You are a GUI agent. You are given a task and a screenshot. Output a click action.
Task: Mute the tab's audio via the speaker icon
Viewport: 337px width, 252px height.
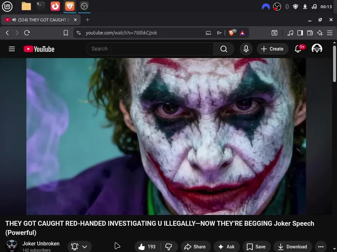tap(14, 20)
